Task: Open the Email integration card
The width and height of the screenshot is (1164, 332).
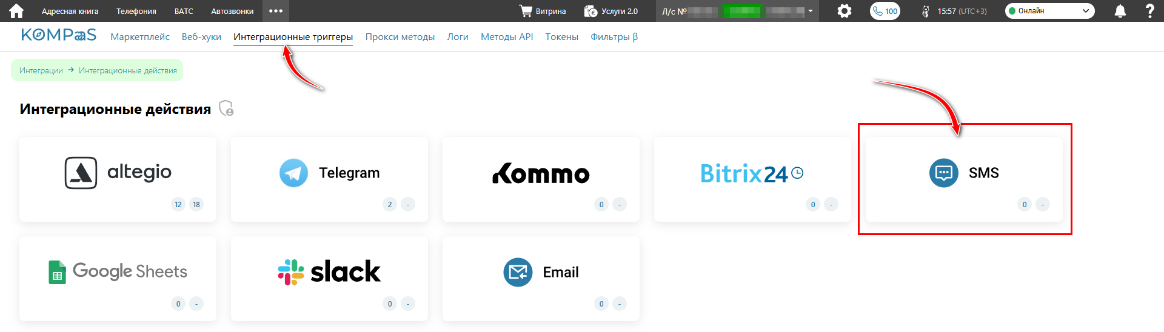Action: tap(541, 279)
